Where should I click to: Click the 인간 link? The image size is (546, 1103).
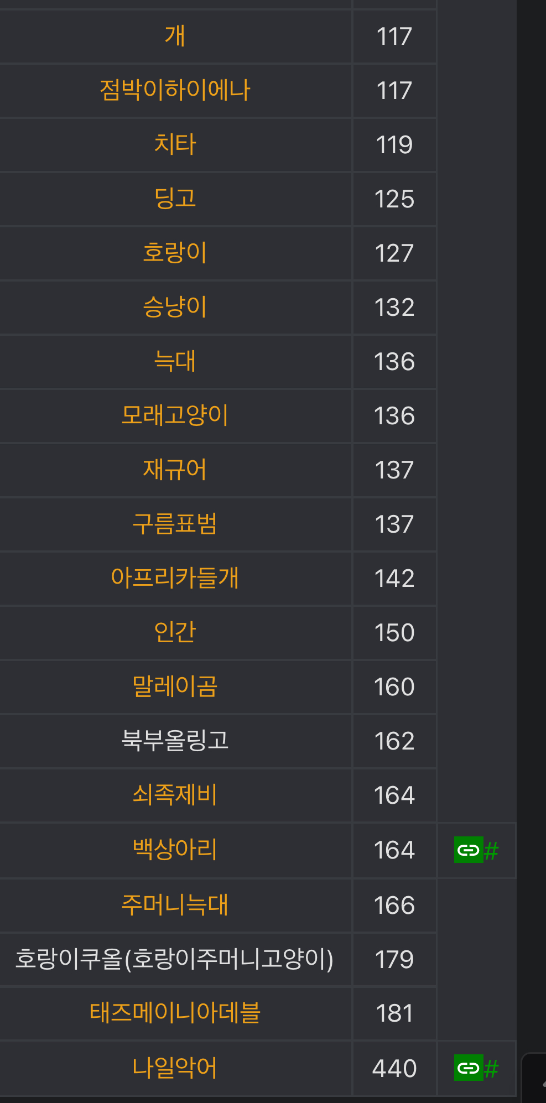(175, 632)
